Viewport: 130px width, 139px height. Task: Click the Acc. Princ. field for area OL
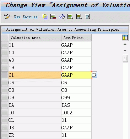76,120
